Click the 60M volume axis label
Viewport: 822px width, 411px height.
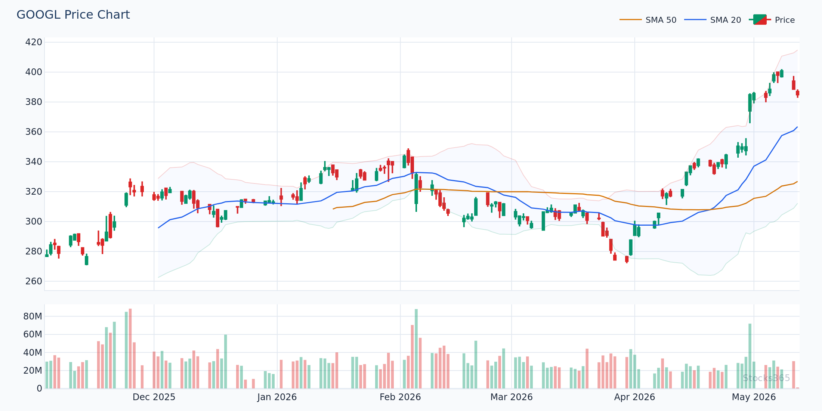(x=33, y=334)
